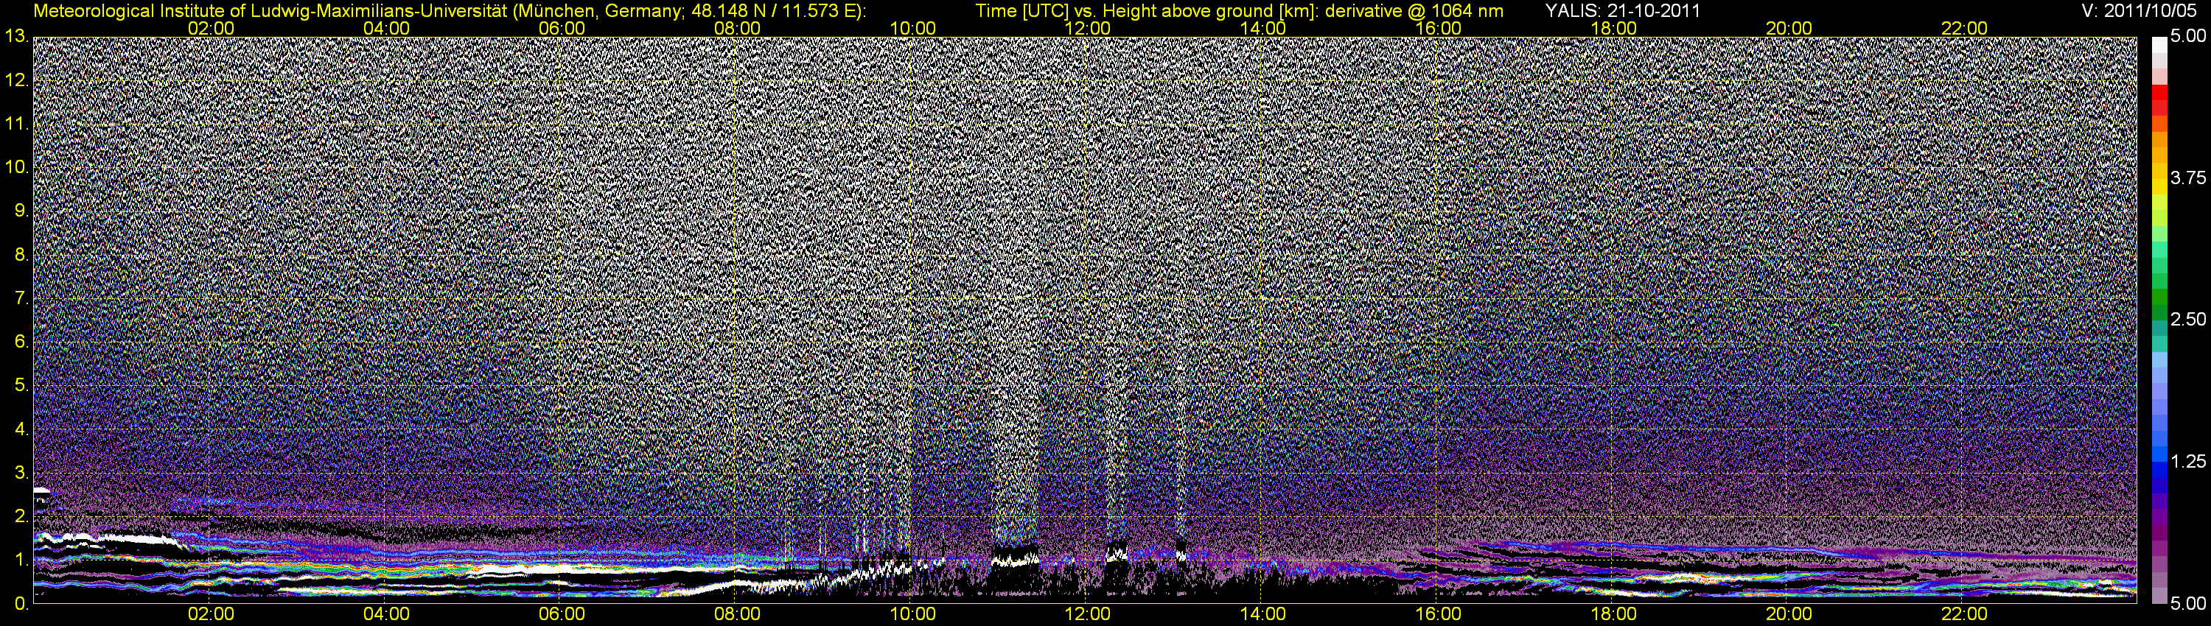Click the 11 km height axis label
The width and height of the screenshot is (2211, 626).
17,124
